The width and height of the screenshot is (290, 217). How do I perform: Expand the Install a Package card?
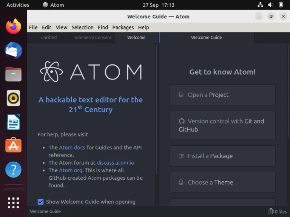click(x=222, y=156)
